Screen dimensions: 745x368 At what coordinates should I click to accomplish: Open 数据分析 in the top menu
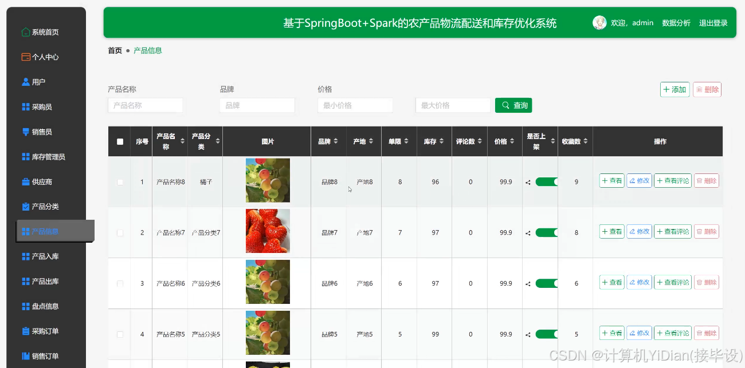point(676,23)
